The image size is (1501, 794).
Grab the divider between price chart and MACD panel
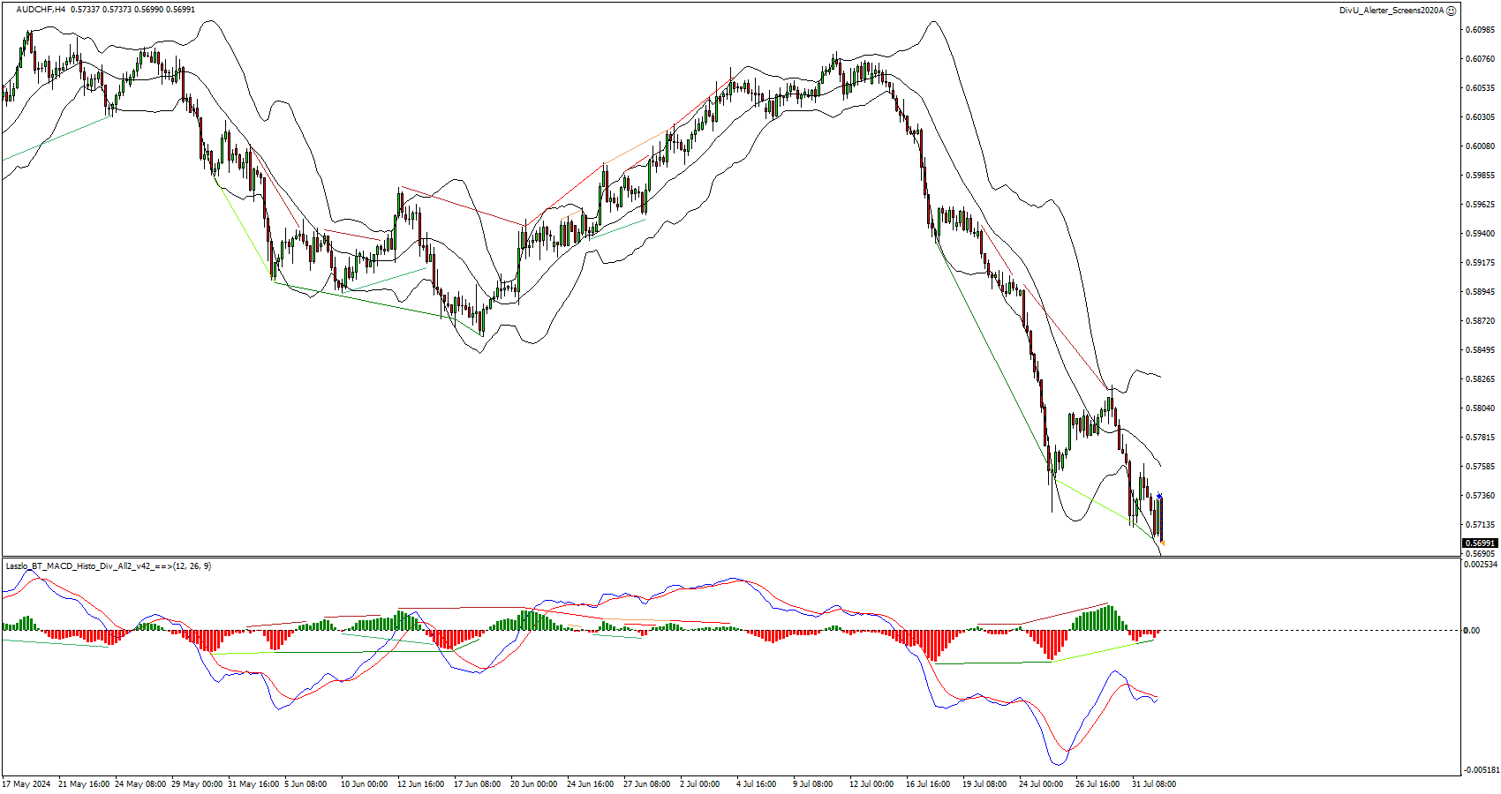[x=731, y=557]
